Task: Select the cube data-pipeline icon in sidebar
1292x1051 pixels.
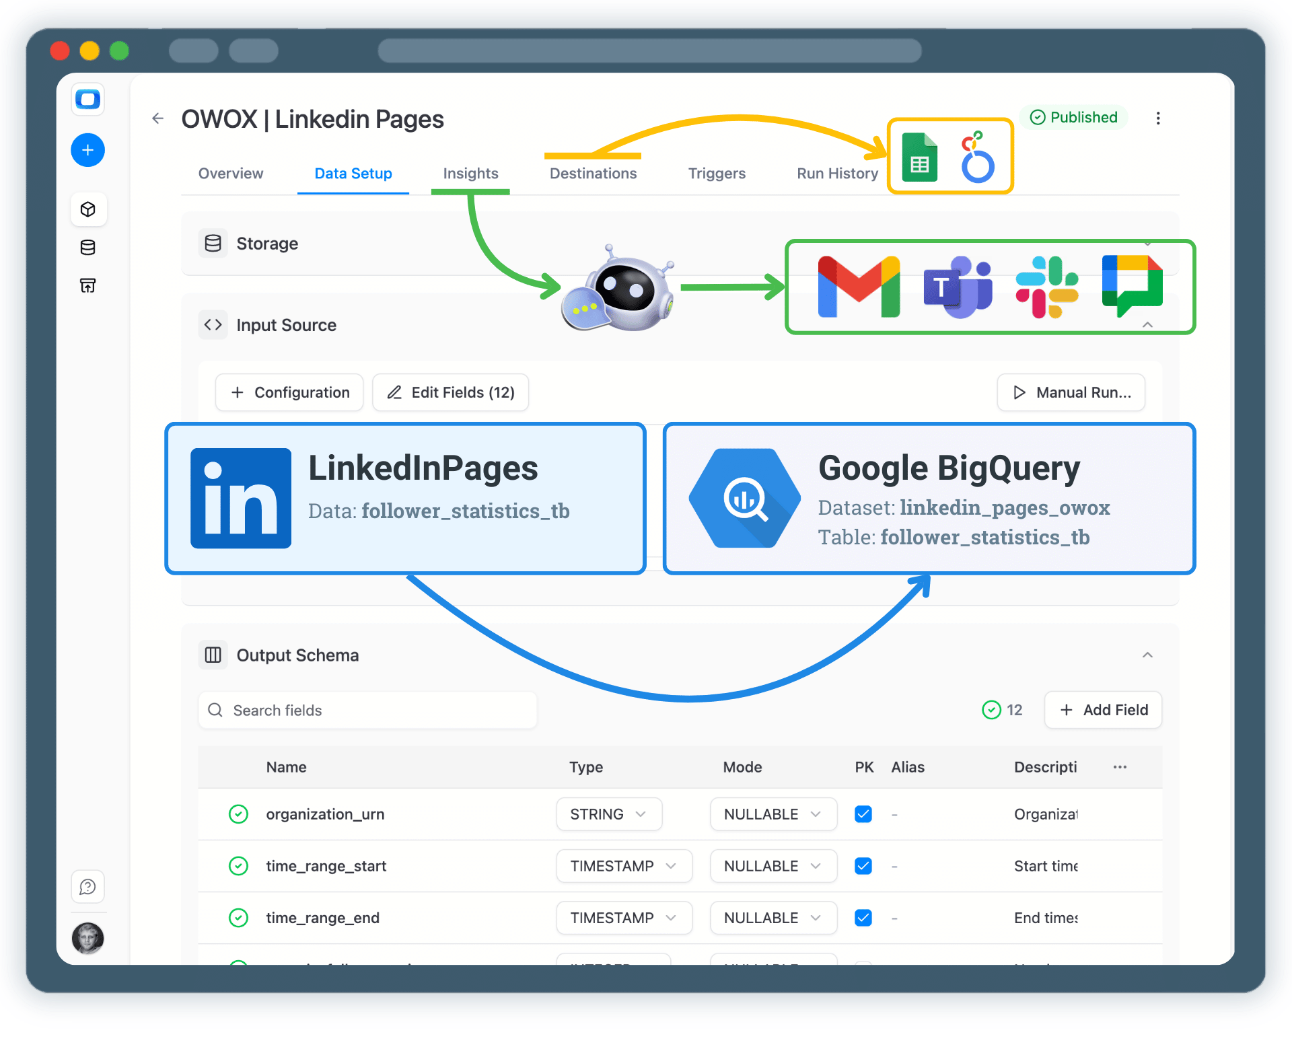Action: 88,209
